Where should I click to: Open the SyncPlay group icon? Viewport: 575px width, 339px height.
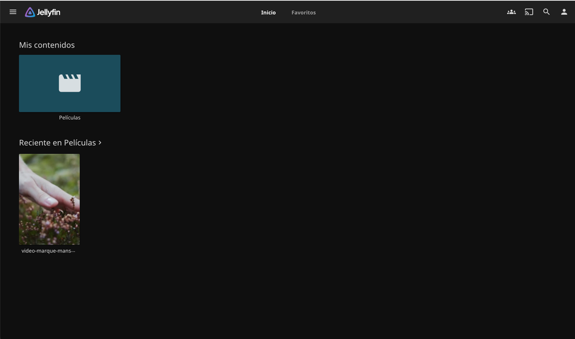[x=511, y=12]
